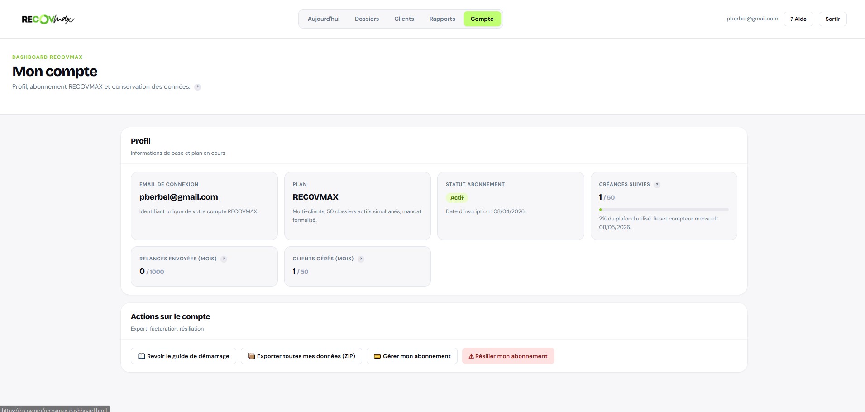Click the Clients gérés 1 / 50 counter
The height and width of the screenshot is (412, 865).
(301, 272)
